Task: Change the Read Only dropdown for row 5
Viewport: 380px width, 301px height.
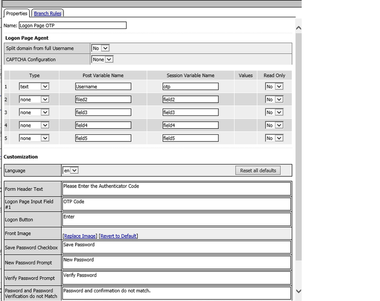Action: [274, 138]
